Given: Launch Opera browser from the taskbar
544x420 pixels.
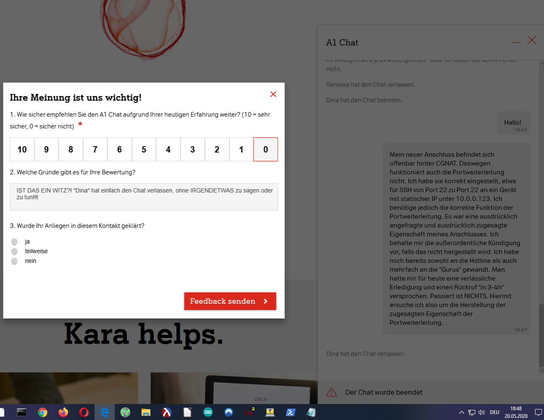Looking at the screenshot, I should click(84, 412).
